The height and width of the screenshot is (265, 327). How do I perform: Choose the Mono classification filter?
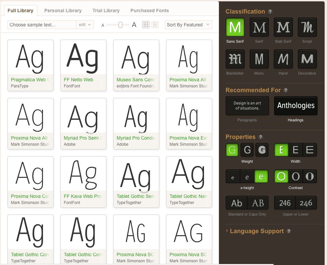coord(259,59)
